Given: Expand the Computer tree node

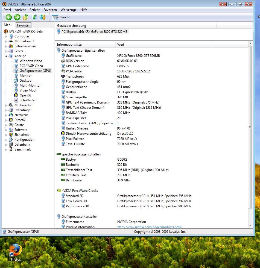Looking at the screenshot, I should pyautogui.click(x=6, y=37).
